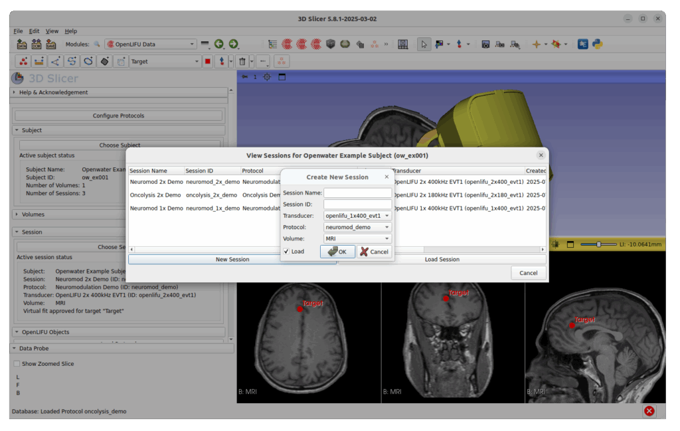680x431 pixels.
Task: Collapse the Data Probe section
Action: pos(122,348)
